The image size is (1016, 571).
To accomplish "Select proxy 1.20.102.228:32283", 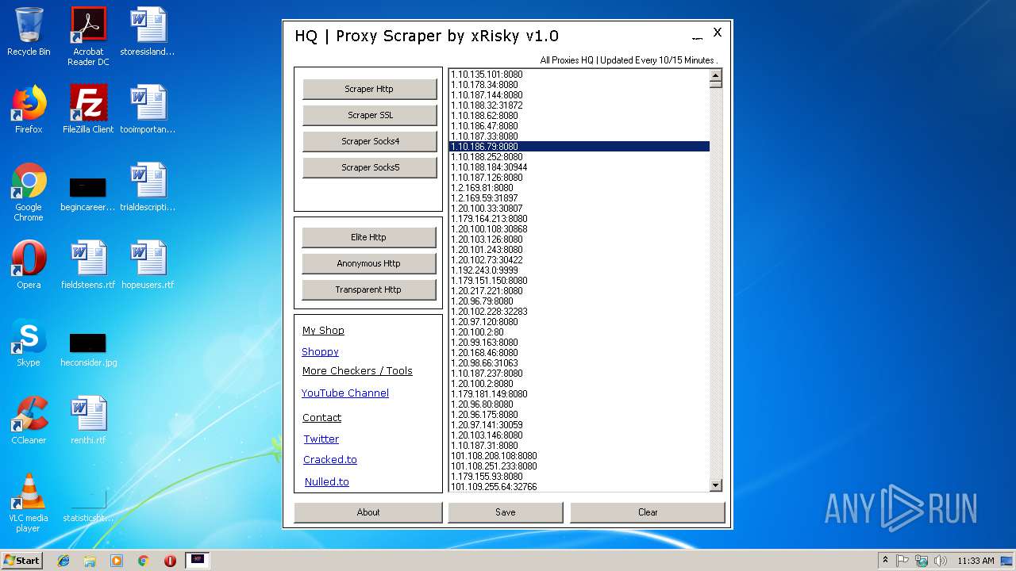I will (579, 312).
